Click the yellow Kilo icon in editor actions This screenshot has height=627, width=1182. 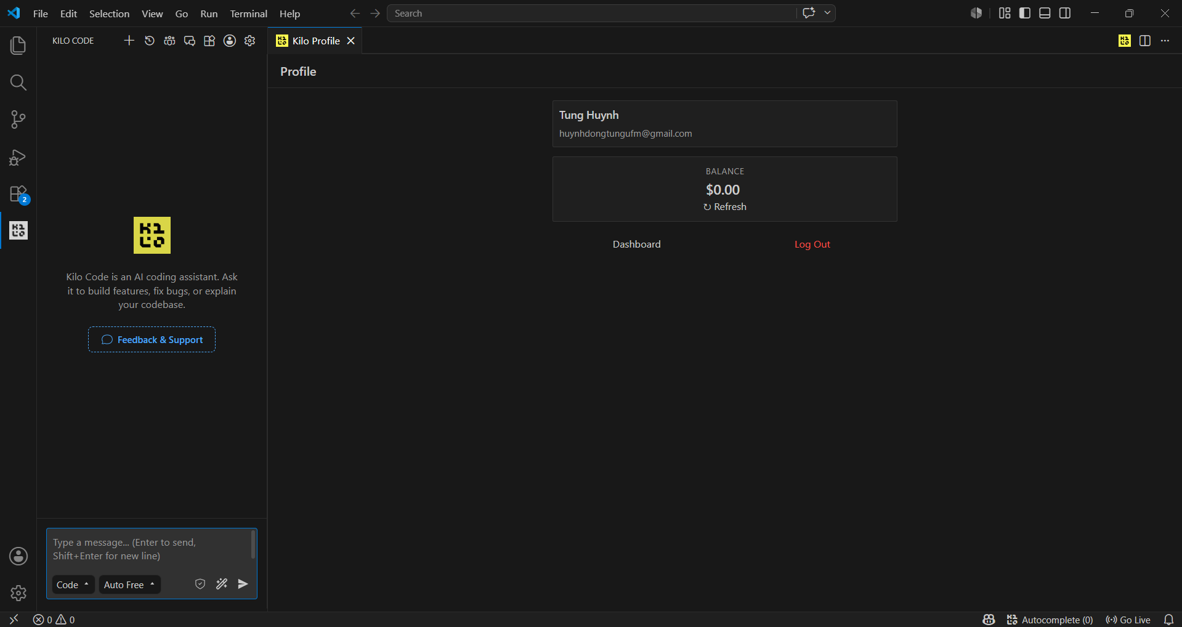[x=1125, y=41]
